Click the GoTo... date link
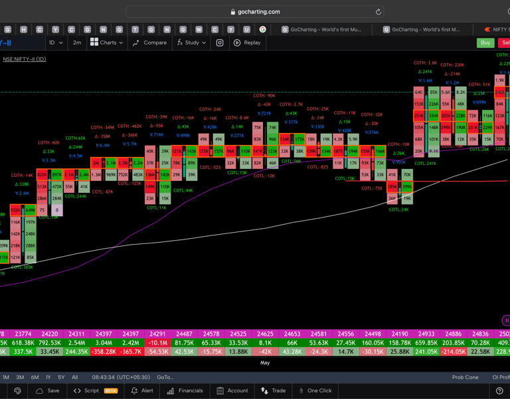 (x=165, y=377)
